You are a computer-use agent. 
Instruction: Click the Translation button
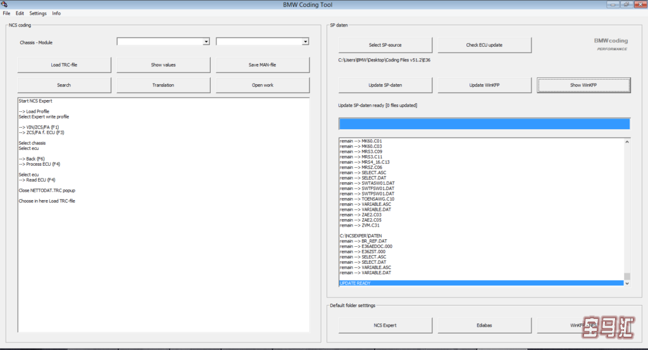coord(163,85)
